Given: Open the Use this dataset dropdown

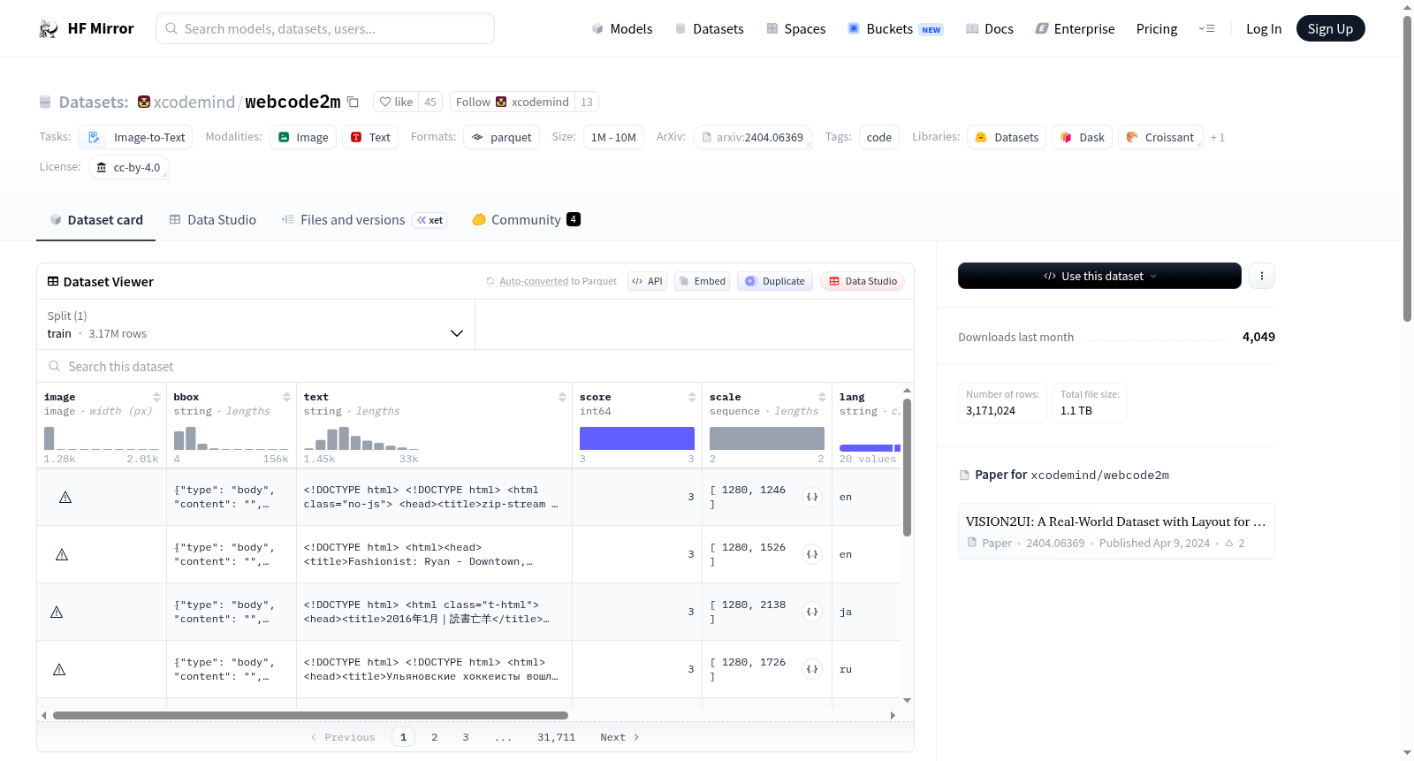Looking at the screenshot, I should click(1099, 276).
